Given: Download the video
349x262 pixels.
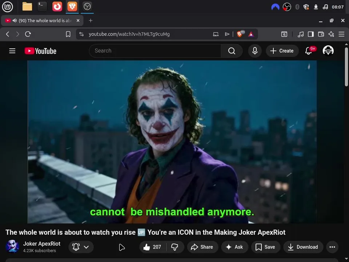Looking at the screenshot, I should pyautogui.click(x=303, y=247).
